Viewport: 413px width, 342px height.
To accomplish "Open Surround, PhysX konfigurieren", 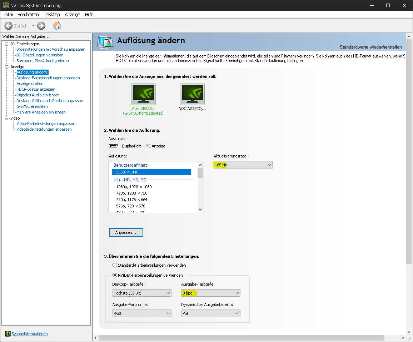I will (x=43, y=61).
